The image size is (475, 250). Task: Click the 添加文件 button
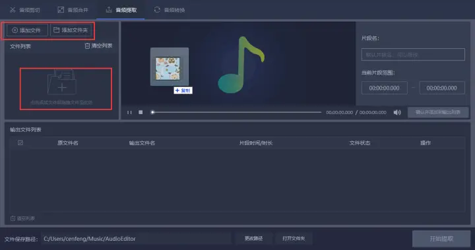click(27, 30)
